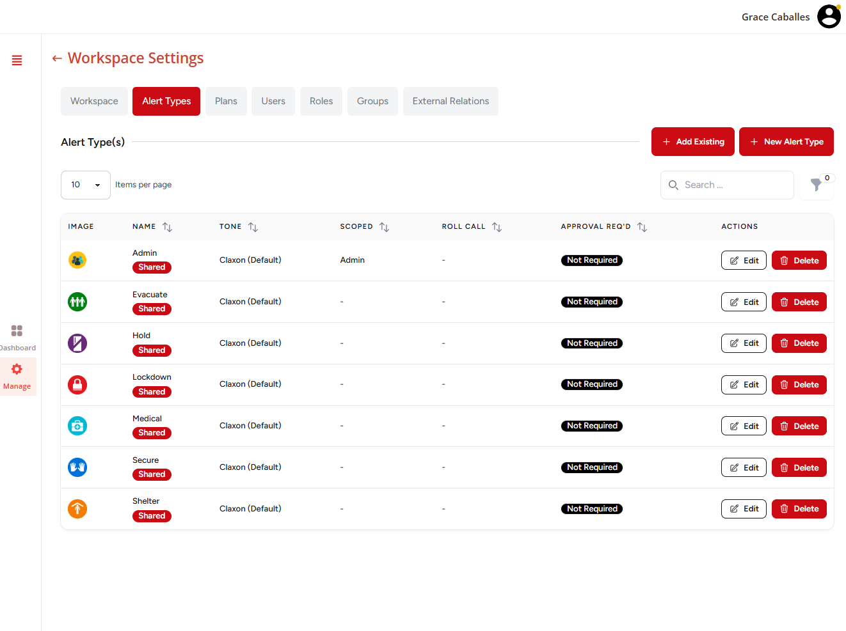Sort the table by Roll Call

pos(497,227)
